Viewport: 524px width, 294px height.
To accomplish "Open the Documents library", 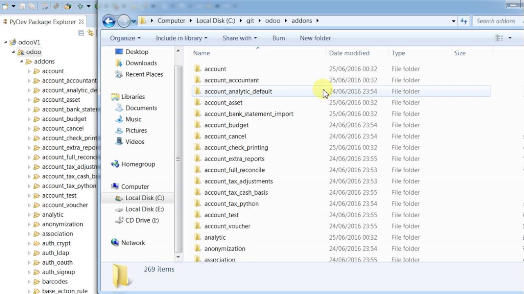I will [x=136, y=108].
